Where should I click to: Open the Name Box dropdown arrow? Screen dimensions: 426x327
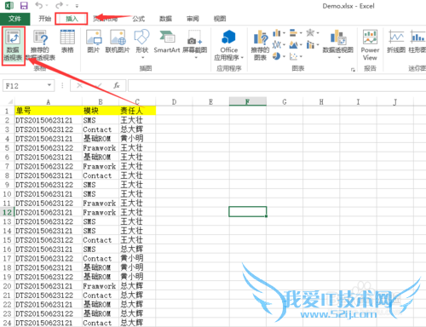tap(49, 85)
